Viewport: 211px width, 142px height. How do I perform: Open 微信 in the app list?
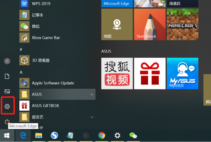(57, 26)
